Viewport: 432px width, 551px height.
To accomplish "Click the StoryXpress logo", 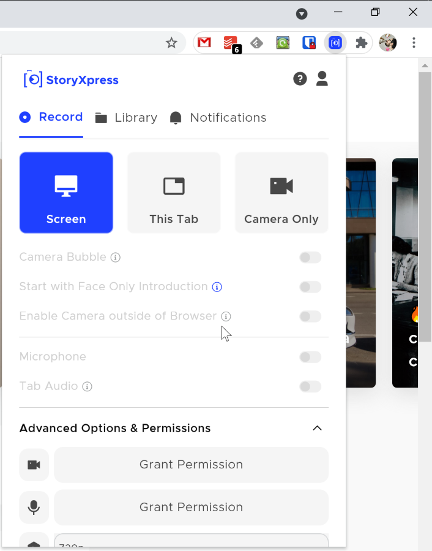I will tap(72, 79).
